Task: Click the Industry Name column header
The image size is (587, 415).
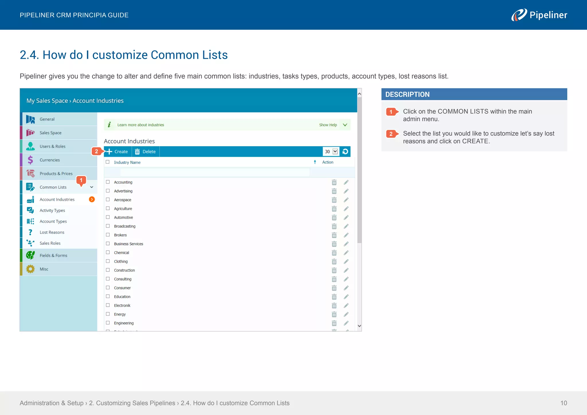Action: pos(127,163)
